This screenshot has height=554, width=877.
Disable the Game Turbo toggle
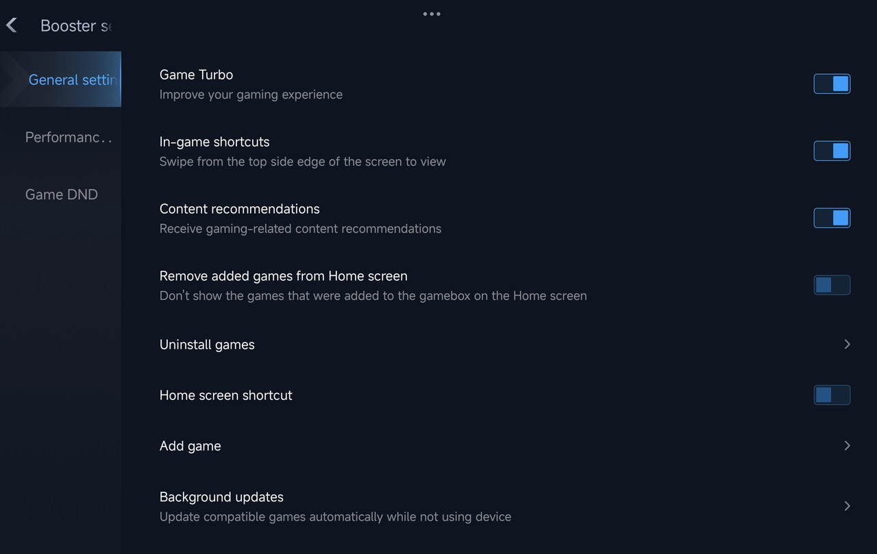pyautogui.click(x=832, y=84)
